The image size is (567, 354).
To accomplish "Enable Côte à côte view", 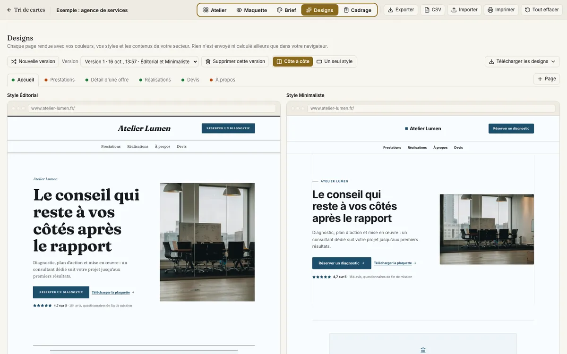I will point(293,61).
